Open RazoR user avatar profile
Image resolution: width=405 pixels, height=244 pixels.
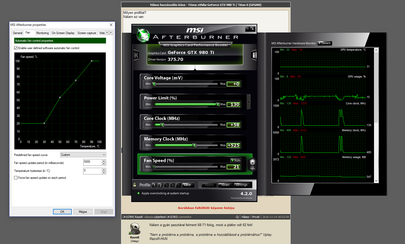click(x=135, y=229)
